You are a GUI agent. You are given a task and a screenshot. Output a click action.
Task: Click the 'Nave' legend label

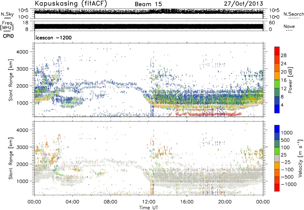[289, 27]
